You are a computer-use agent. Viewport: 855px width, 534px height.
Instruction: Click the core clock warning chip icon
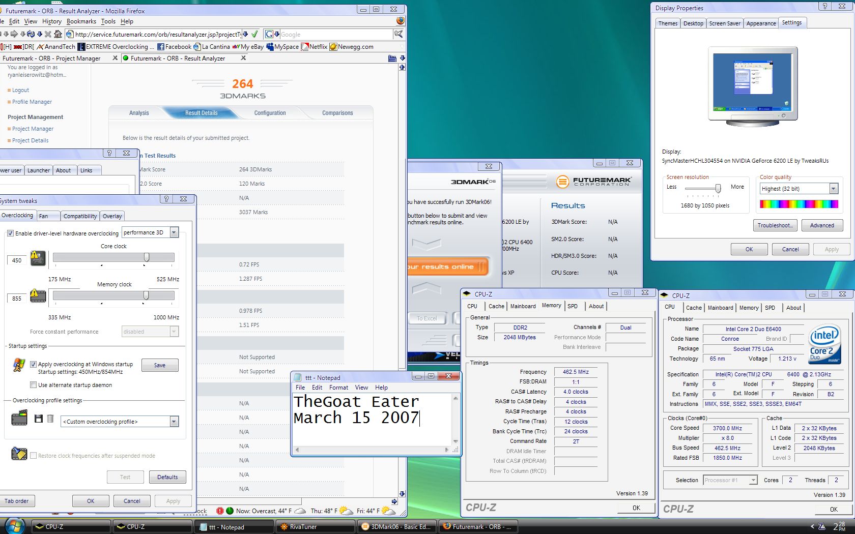click(38, 258)
